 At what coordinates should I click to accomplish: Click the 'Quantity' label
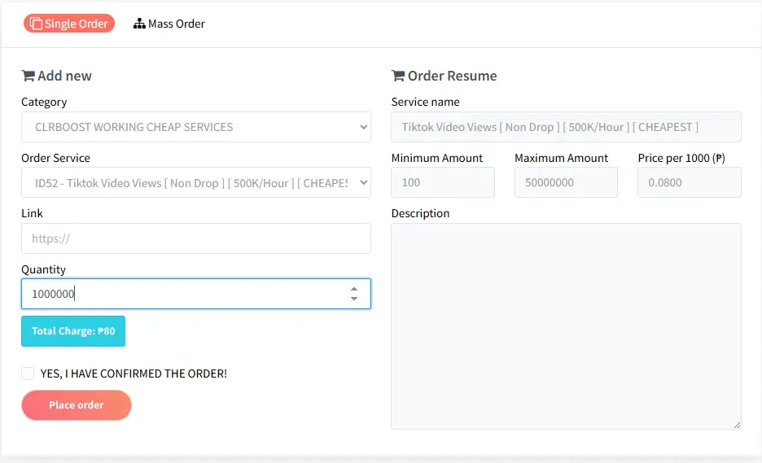tap(43, 269)
